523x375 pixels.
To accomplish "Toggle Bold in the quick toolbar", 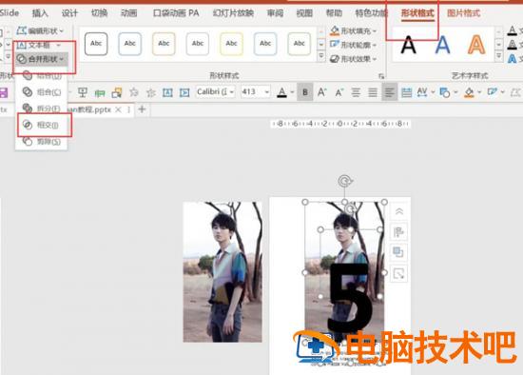I will tap(305, 92).
